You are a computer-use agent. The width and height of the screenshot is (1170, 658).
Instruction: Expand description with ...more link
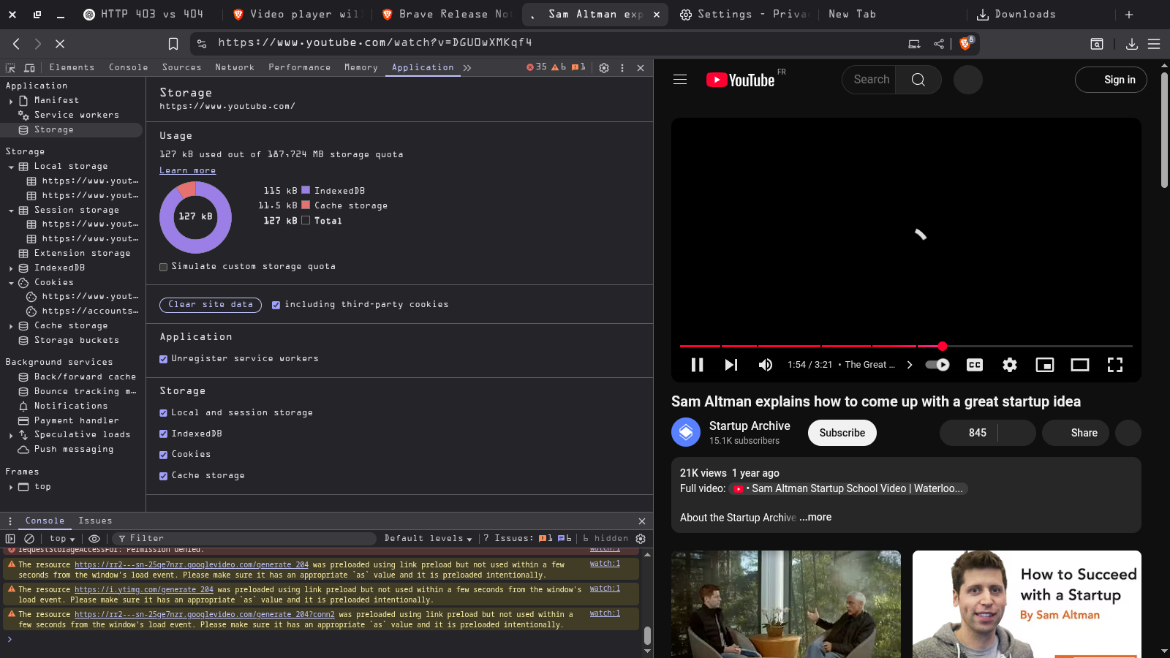point(815,518)
